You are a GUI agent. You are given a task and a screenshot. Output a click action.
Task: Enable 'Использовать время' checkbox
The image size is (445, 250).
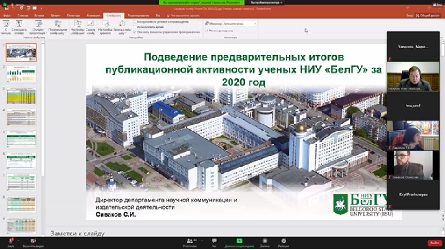[x=135, y=27]
